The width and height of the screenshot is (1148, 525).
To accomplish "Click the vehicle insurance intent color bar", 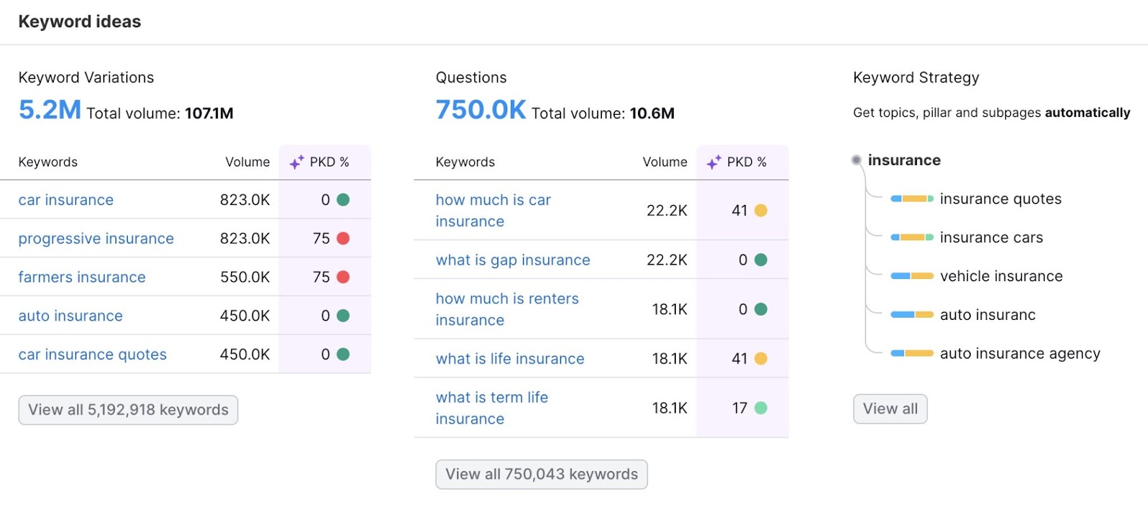I will click(x=912, y=276).
